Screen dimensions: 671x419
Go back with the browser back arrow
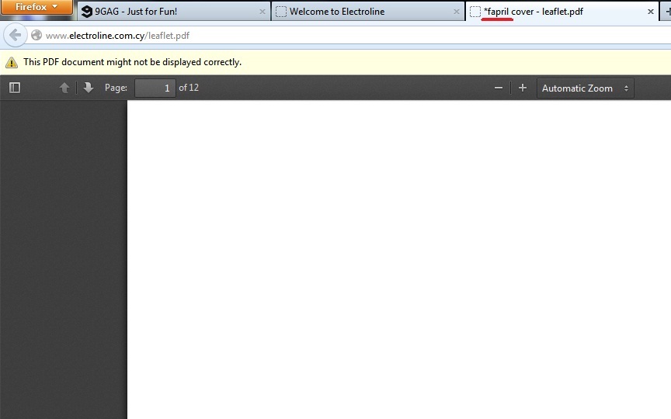pyautogui.click(x=15, y=36)
